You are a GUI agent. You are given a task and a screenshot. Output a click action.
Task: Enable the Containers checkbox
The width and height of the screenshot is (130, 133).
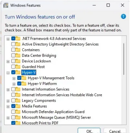coord(13,50)
